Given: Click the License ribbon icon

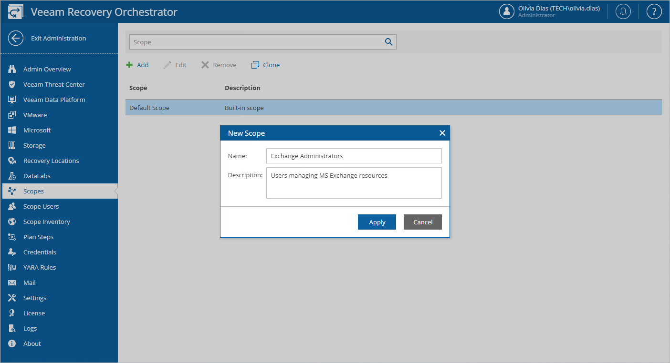Looking at the screenshot, I should 12,313.
